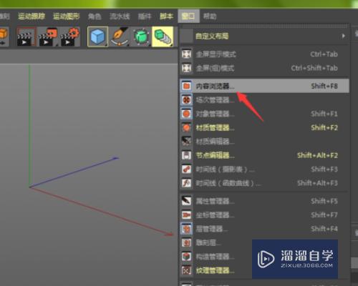This screenshot has width=358, height=286.
Task: Open the 插件 menu
Action: 145,16
